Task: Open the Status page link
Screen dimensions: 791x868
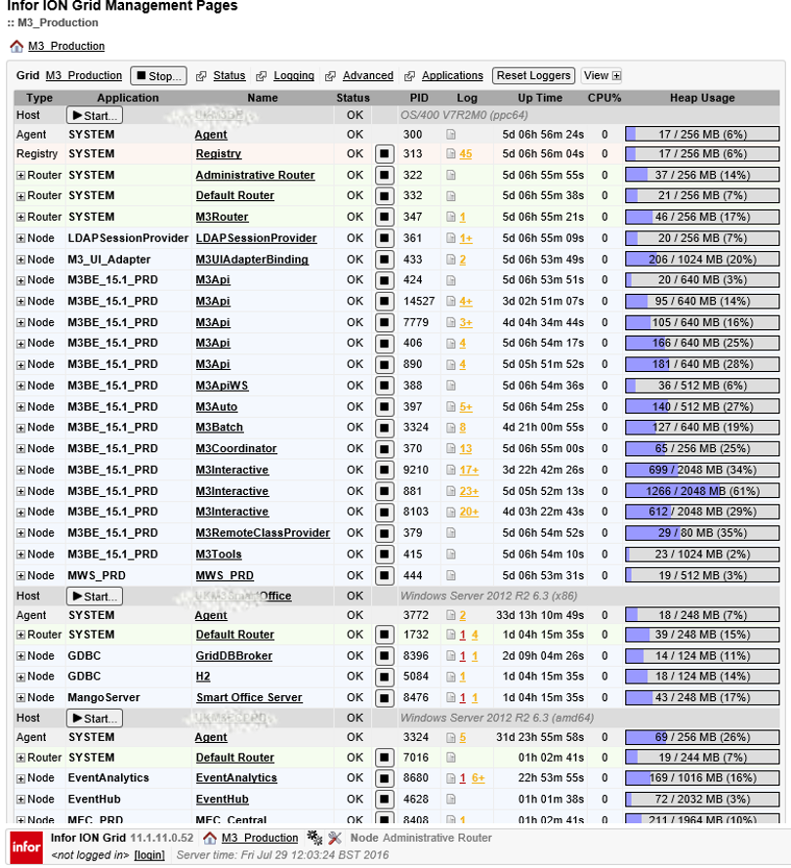Action: [229, 75]
